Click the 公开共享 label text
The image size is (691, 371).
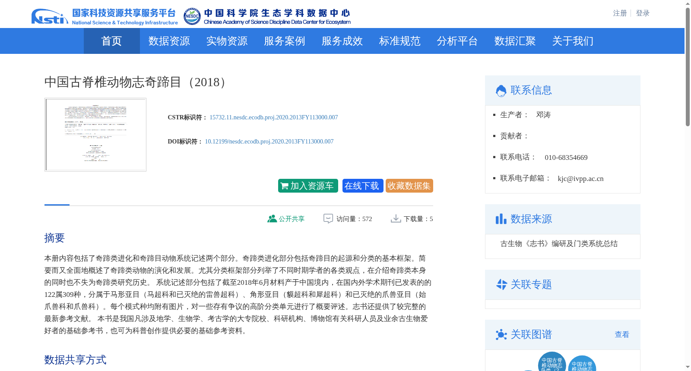(x=292, y=219)
